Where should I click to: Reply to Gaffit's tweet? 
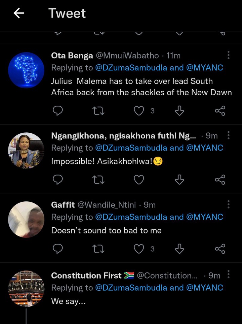click(58, 249)
